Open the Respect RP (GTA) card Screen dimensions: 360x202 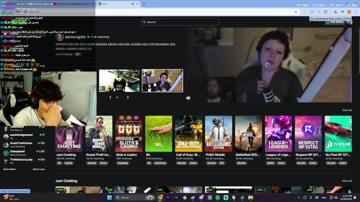tap(308, 134)
